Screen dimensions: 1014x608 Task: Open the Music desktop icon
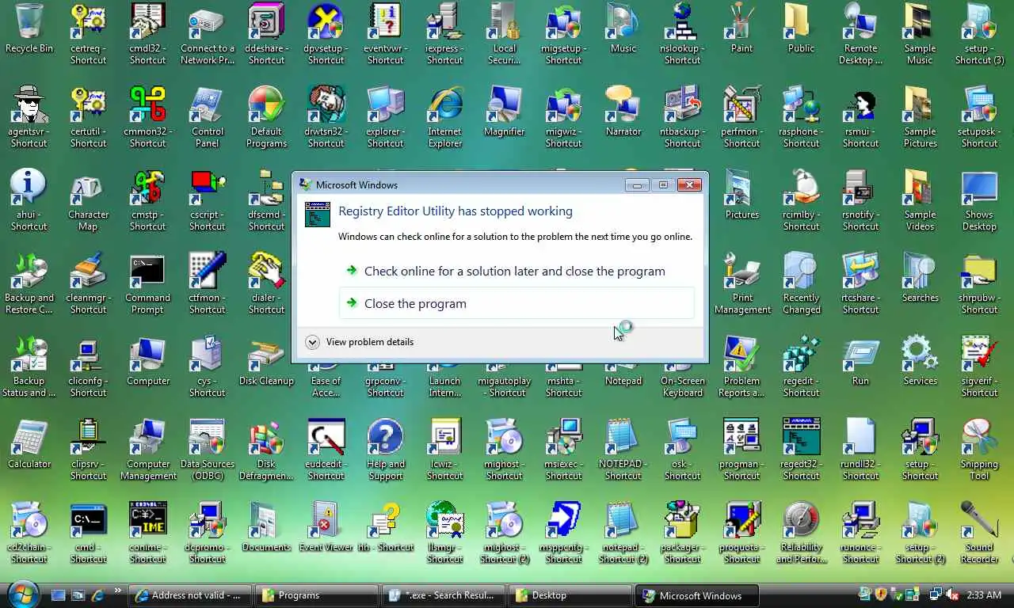tap(623, 29)
